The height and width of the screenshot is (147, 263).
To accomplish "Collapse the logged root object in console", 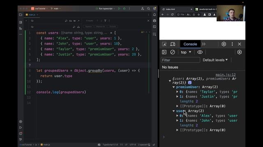I will point(170,81).
